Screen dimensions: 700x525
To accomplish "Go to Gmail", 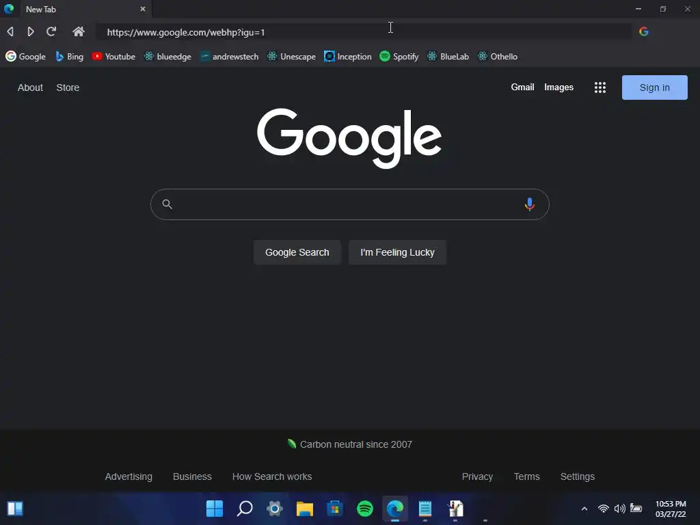I will tap(522, 87).
